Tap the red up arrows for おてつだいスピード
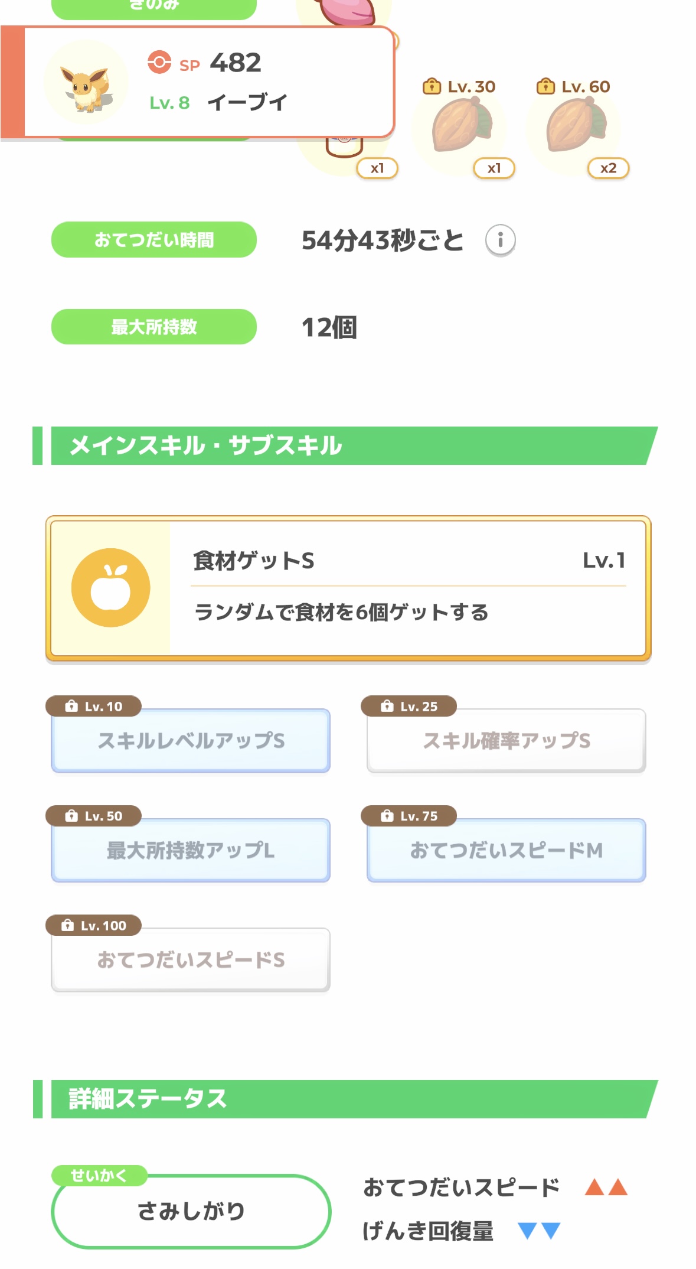Image resolution: width=696 pixels, height=1269 pixels. pyautogui.click(x=606, y=1187)
